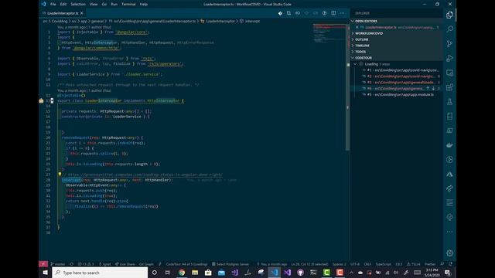Select CodeTour step #3

pos(396,83)
